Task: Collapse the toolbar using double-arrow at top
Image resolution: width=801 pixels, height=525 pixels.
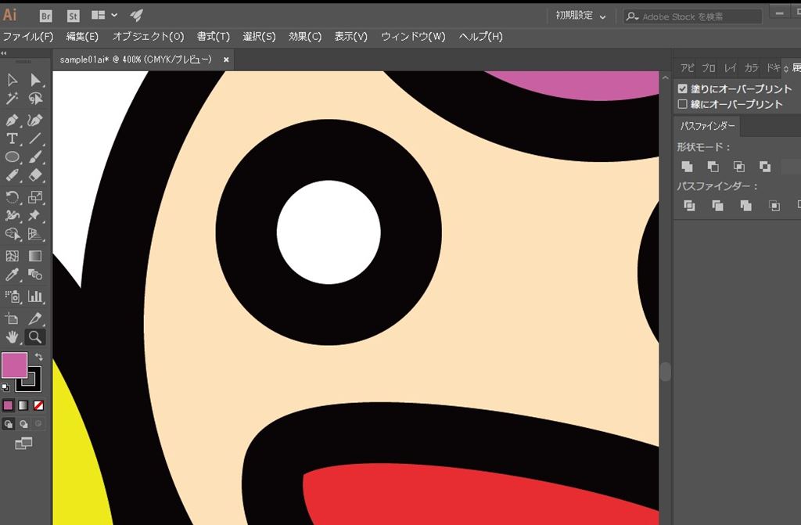Action: click(4, 53)
